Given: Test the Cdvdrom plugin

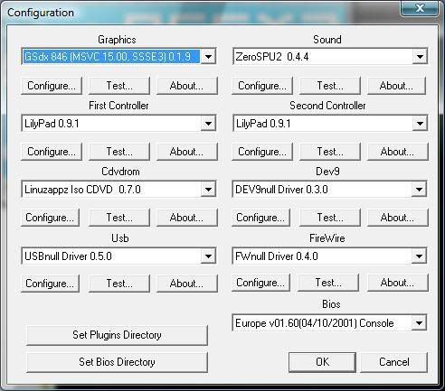Looking at the screenshot, I should (119, 218).
